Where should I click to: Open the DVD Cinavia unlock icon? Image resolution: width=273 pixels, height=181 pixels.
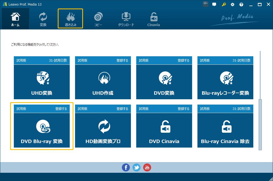coord(166,126)
